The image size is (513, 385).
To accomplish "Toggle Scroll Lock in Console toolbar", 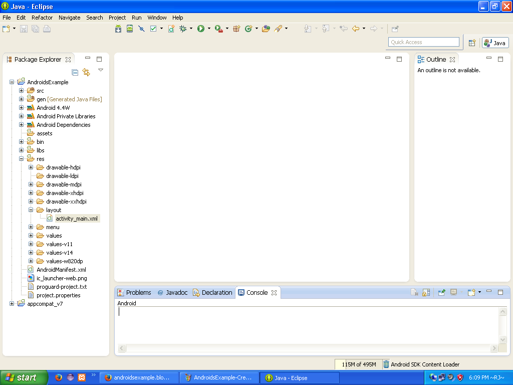I will (426, 292).
